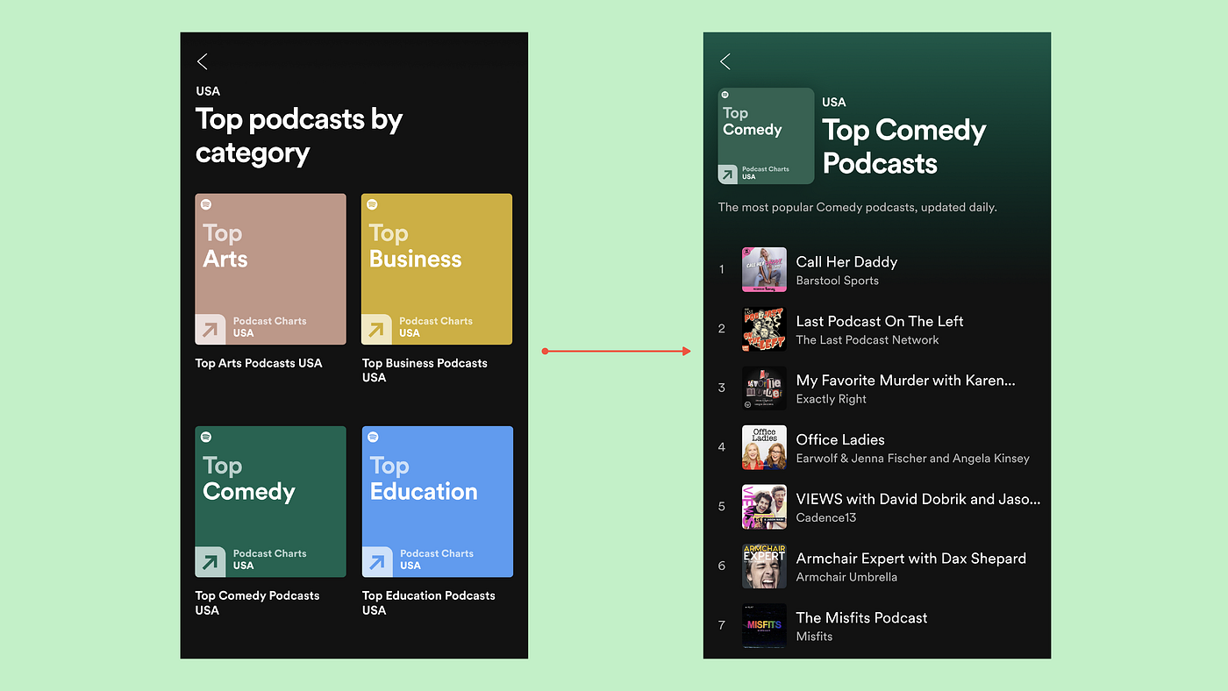Click the arrow icon on the header Top Comedy cover
This screenshot has height=691, width=1228.
[728, 175]
